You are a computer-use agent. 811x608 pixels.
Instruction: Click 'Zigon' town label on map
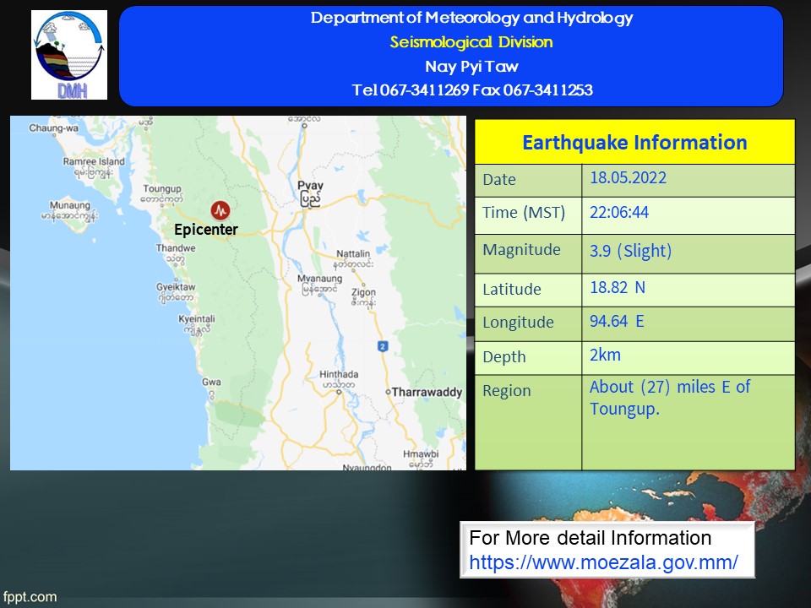pos(363,292)
